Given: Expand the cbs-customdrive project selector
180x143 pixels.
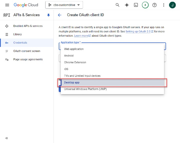Looking at the screenshot, I should click(x=64, y=5).
